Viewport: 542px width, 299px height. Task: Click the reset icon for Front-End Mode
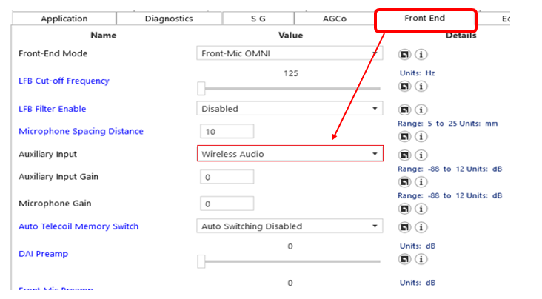pyautogui.click(x=405, y=54)
